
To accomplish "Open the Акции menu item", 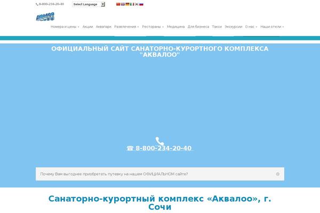I will (x=87, y=27).
